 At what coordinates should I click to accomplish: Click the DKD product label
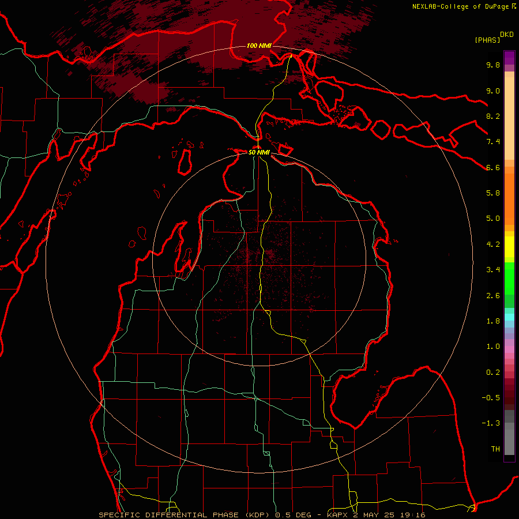[x=507, y=35]
